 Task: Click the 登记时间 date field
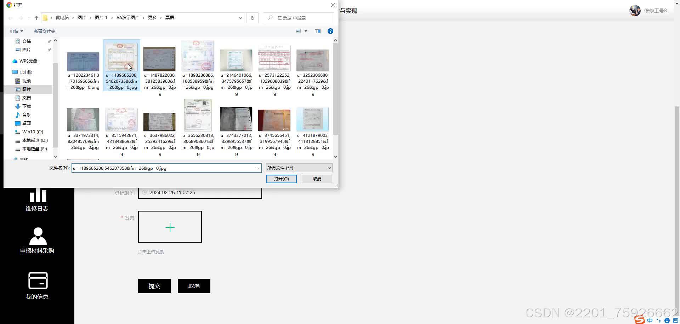(x=200, y=193)
